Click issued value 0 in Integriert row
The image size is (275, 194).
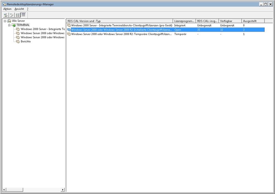pyautogui.click(x=244, y=25)
